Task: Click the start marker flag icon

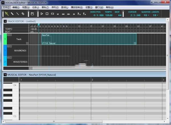Action: 79,14
